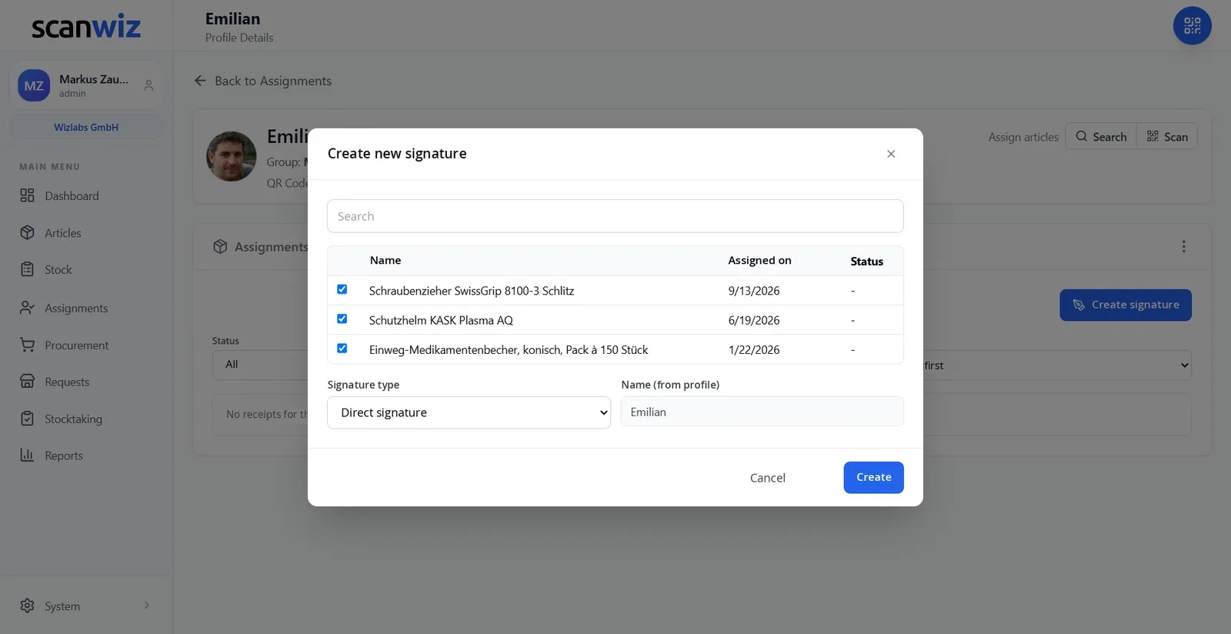Open the Signature type dropdown
The width and height of the screenshot is (1231, 634).
(469, 412)
